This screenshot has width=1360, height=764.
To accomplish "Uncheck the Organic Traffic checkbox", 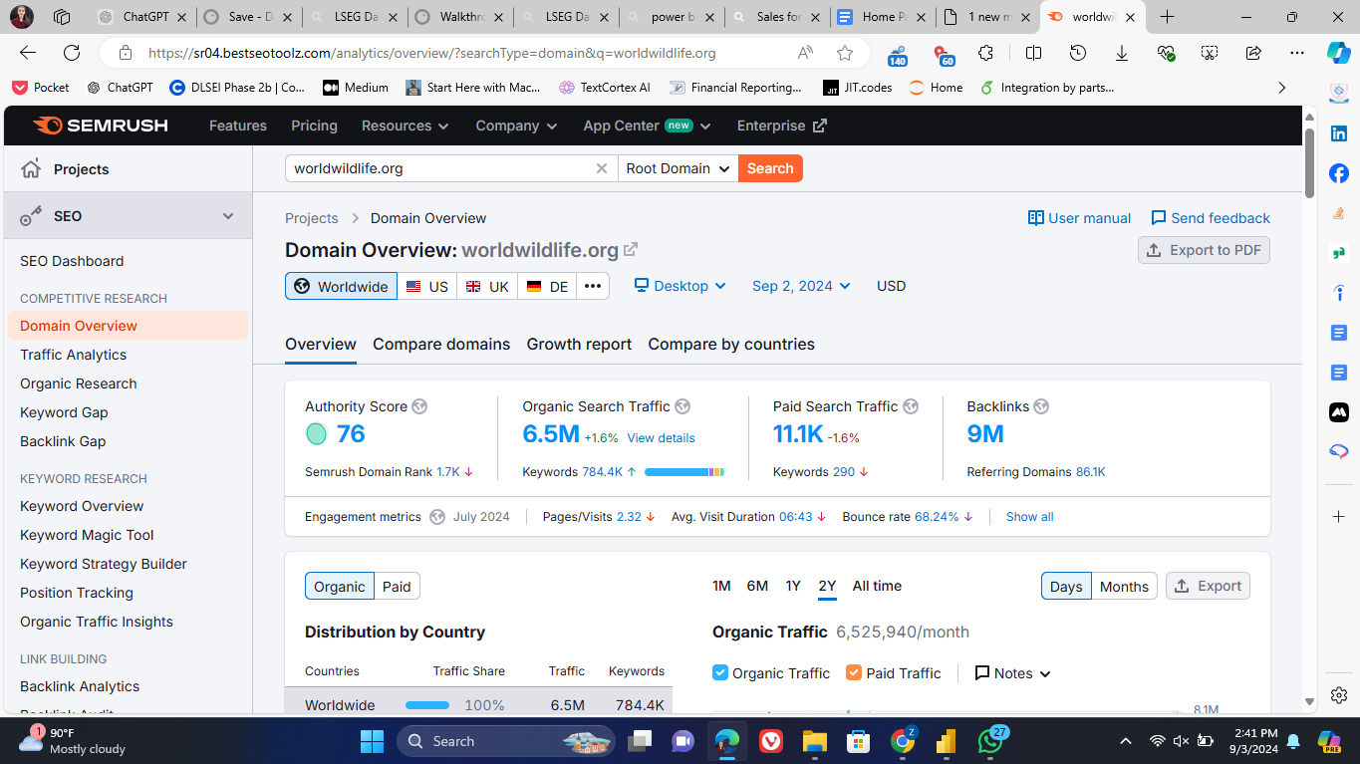I will [x=720, y=673].
